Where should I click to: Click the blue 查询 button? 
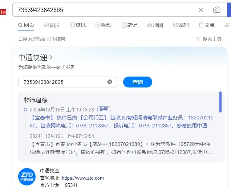pyautogui.click(x=138, y=82)
